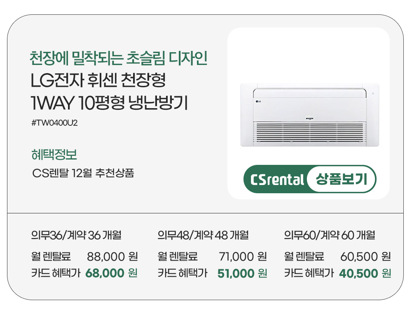The width and height of the screenshot is (412, 310).
Task: Click the air conditioner vent grille
Action: coord(310,132)
